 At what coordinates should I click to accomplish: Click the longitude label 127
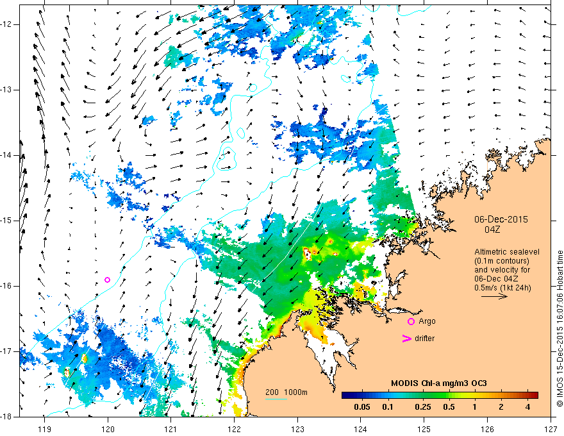tap(551, 429)
